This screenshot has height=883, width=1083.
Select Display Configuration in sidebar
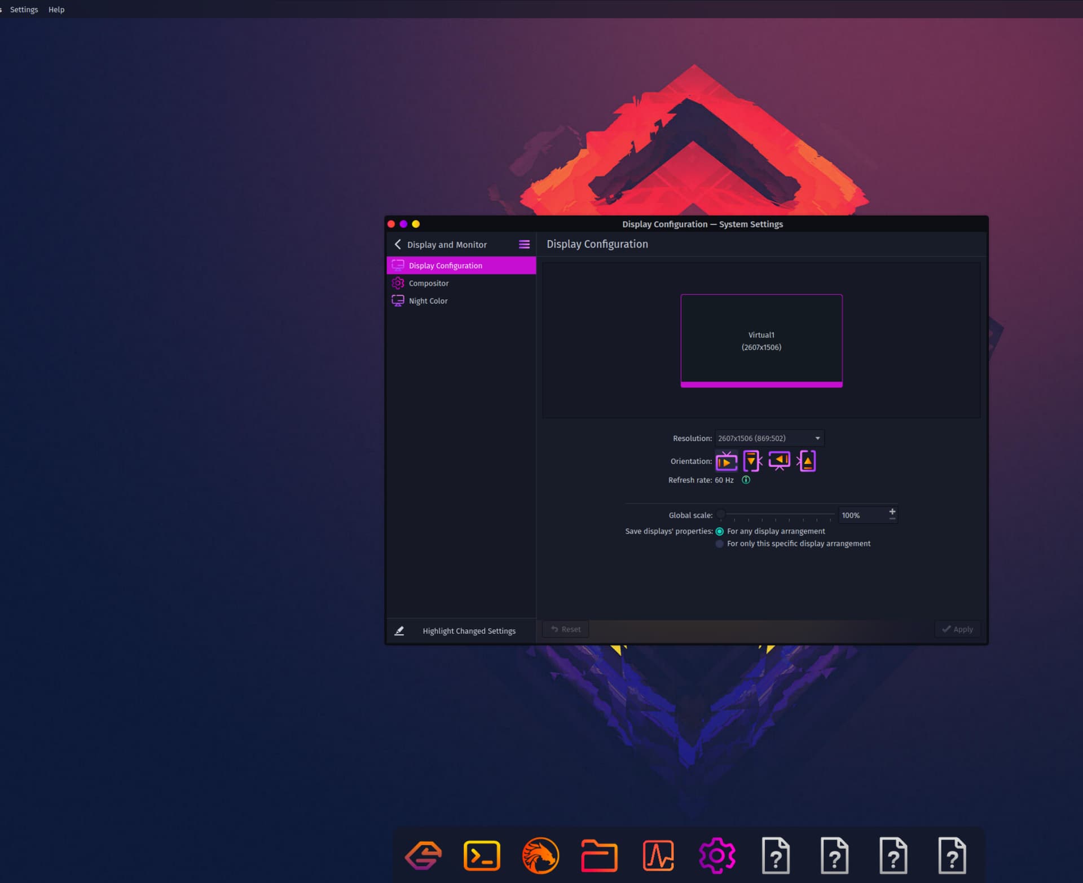(x=461, y=266)
